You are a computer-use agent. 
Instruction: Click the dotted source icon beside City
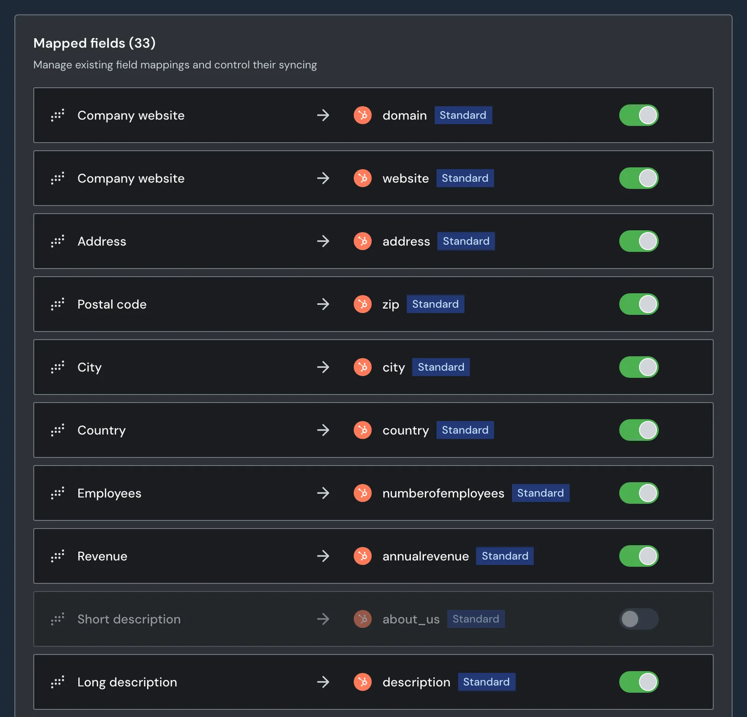(x=57, y=367)
